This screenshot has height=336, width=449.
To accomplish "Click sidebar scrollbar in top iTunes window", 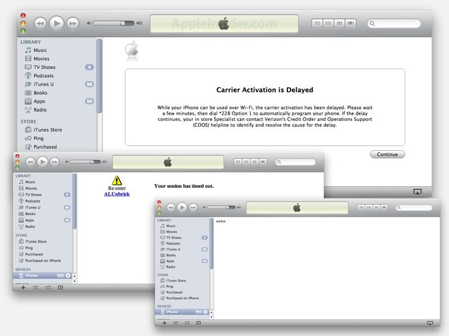I will pyautogui.click(x=99, y=76).
